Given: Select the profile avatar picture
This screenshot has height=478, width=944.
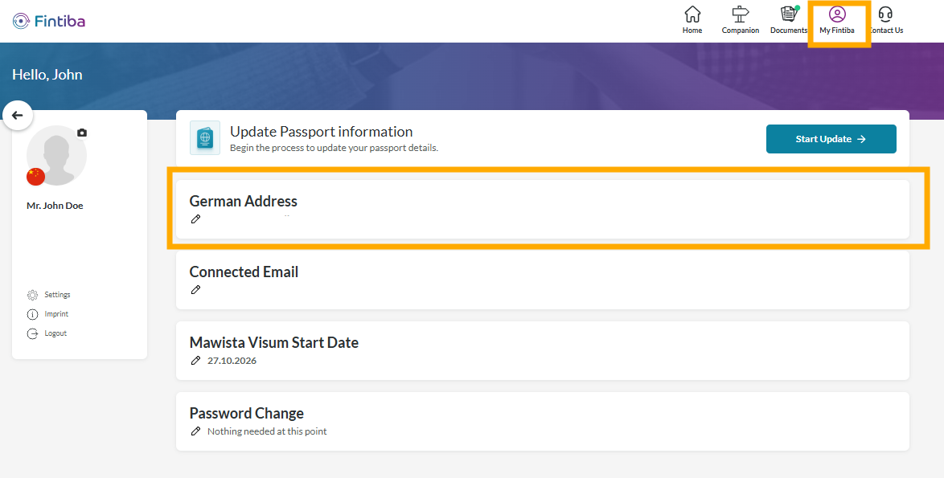Looking at the screenshot, I should 56,155.
